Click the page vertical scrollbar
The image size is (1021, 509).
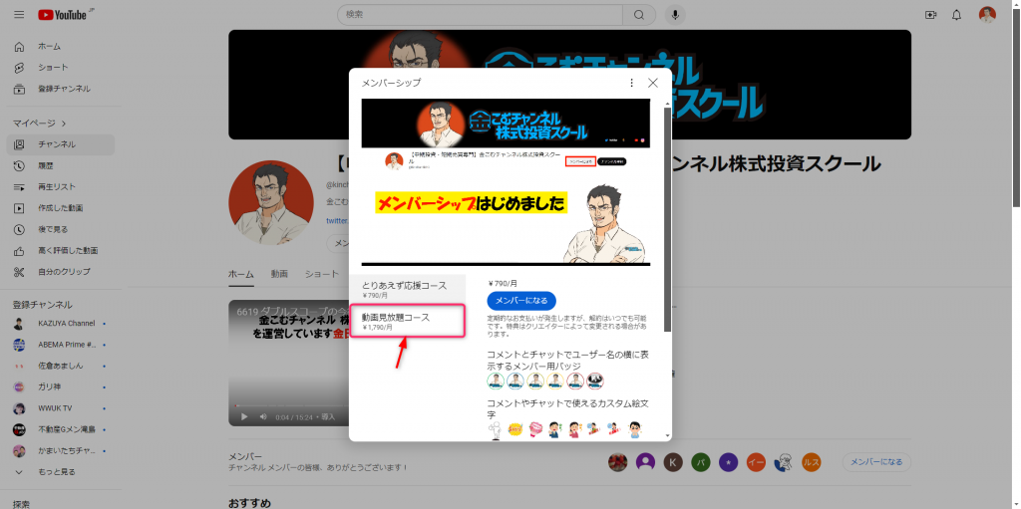1016,109
